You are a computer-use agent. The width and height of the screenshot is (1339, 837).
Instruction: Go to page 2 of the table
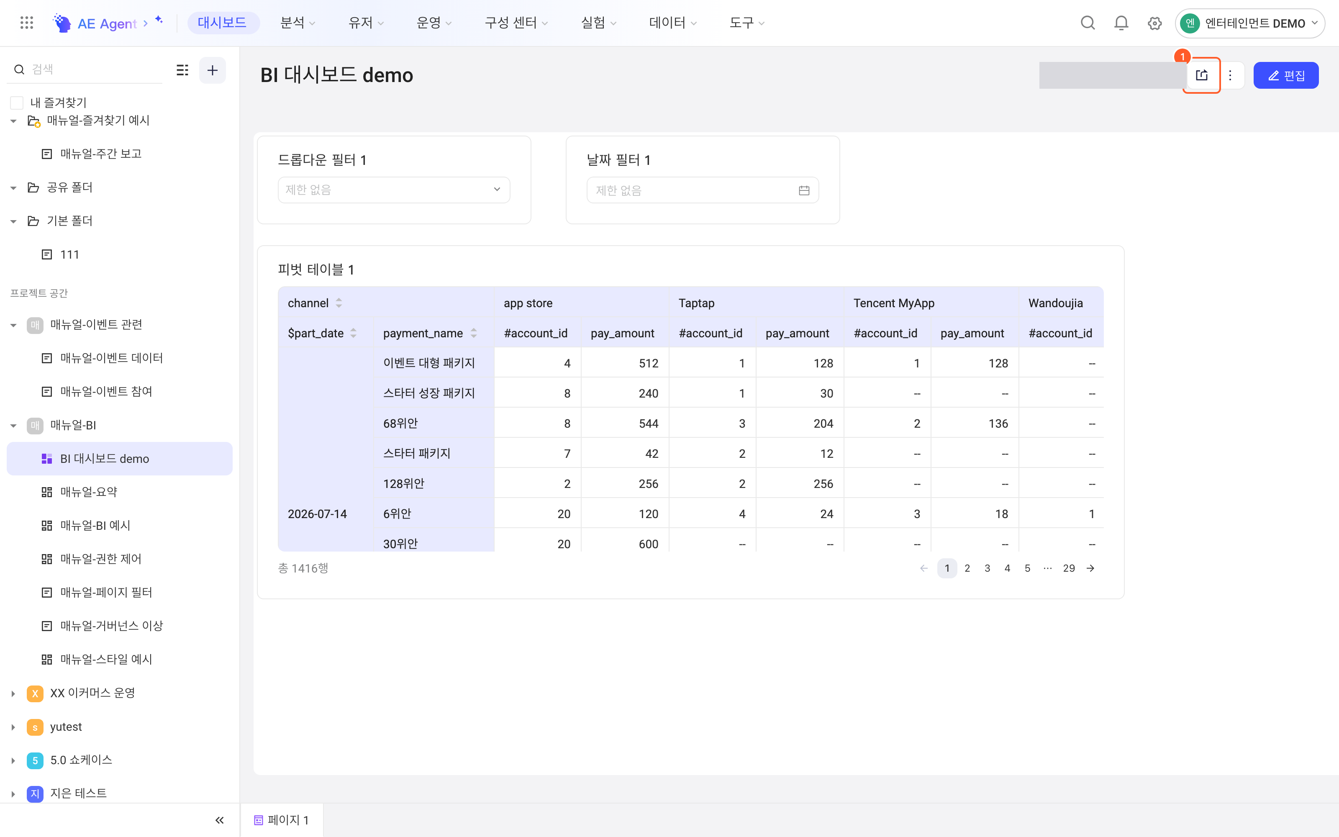(967, 568)
